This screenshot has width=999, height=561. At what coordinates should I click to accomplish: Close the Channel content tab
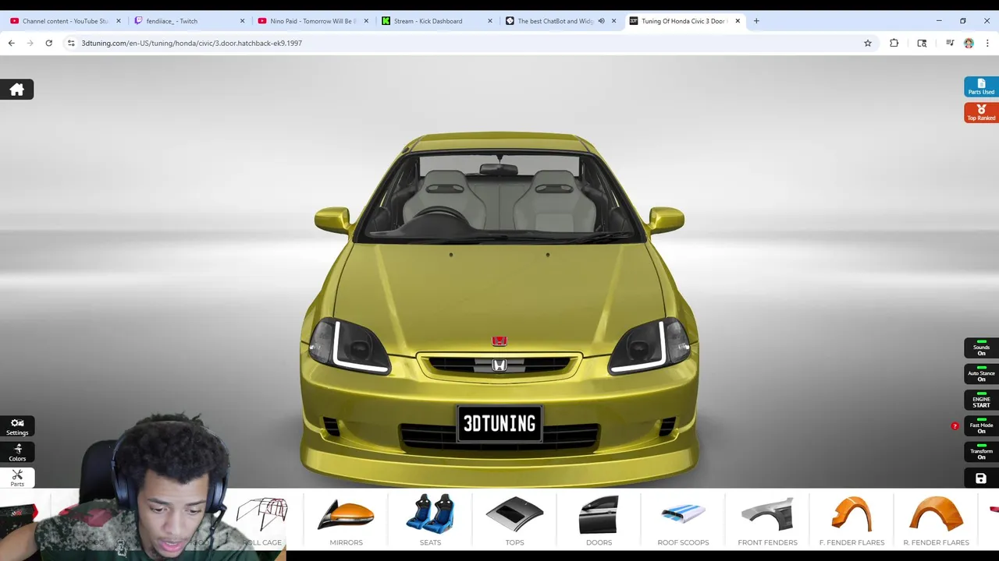(x=119, y=21)
